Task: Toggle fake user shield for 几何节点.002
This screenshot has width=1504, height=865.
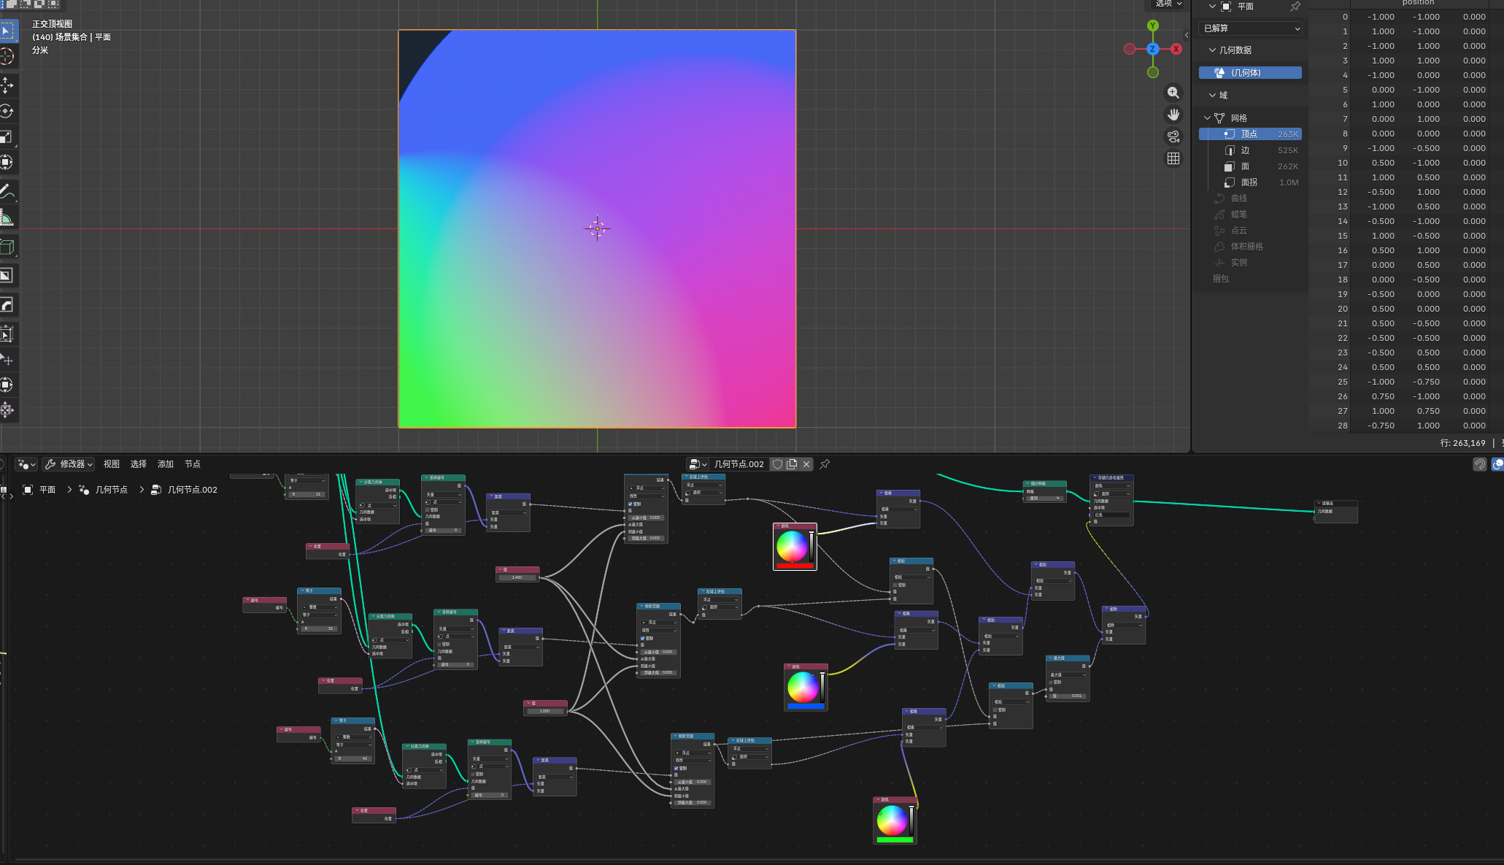Action: [x=778, y=464]
